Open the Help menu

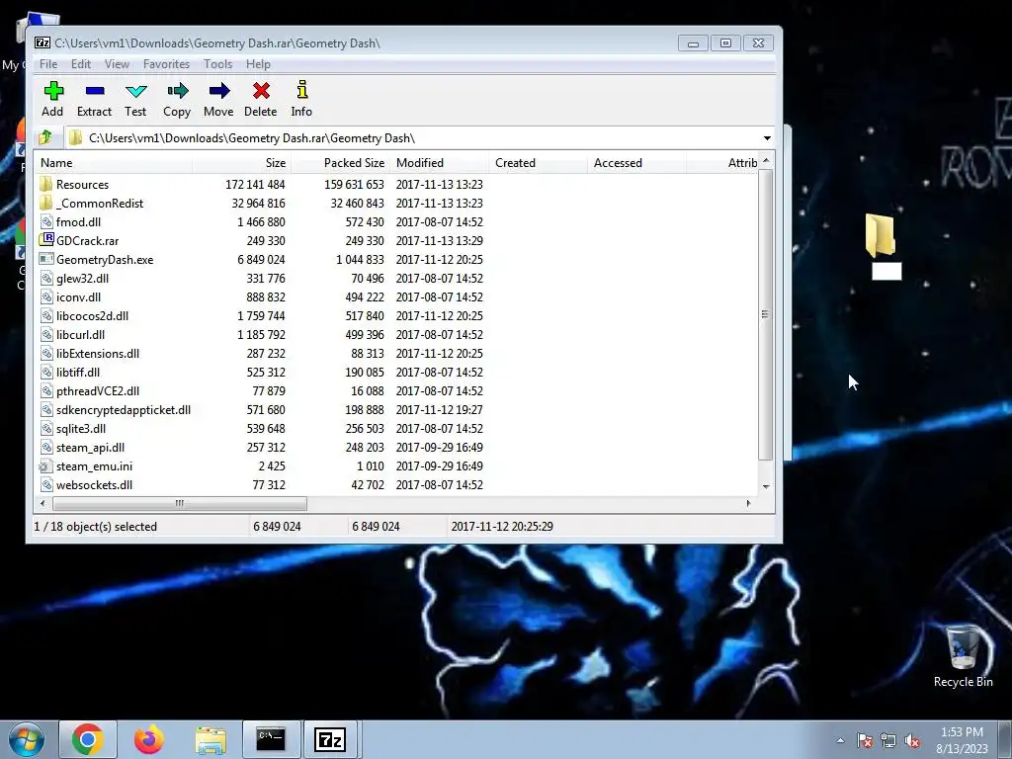(258, 64)
